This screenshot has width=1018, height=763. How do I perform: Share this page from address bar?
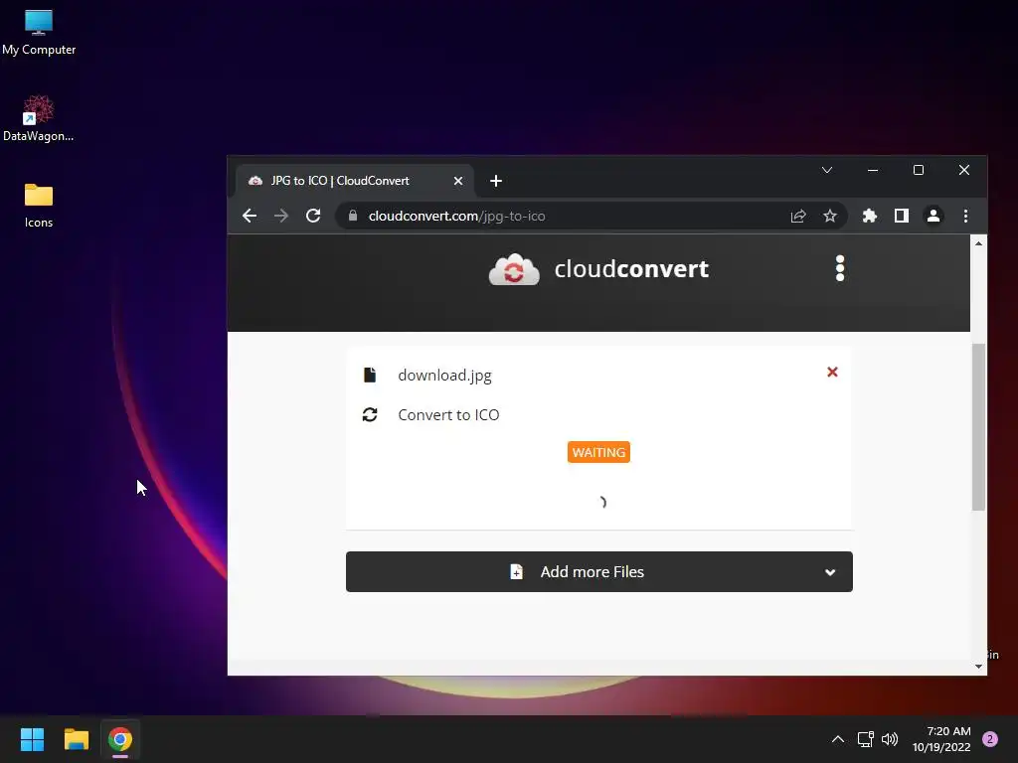[798, 216]
